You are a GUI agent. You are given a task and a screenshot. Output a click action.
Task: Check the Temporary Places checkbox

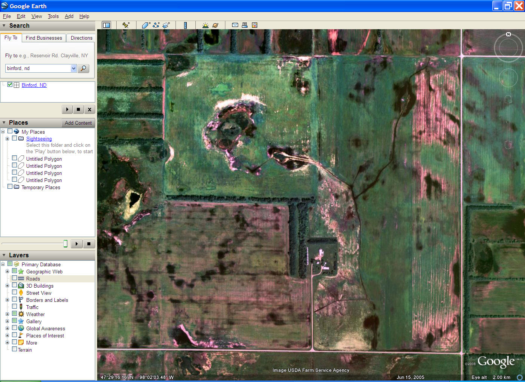[x=10, y=187]
